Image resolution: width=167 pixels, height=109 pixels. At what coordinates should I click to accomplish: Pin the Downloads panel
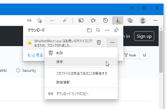116,30
